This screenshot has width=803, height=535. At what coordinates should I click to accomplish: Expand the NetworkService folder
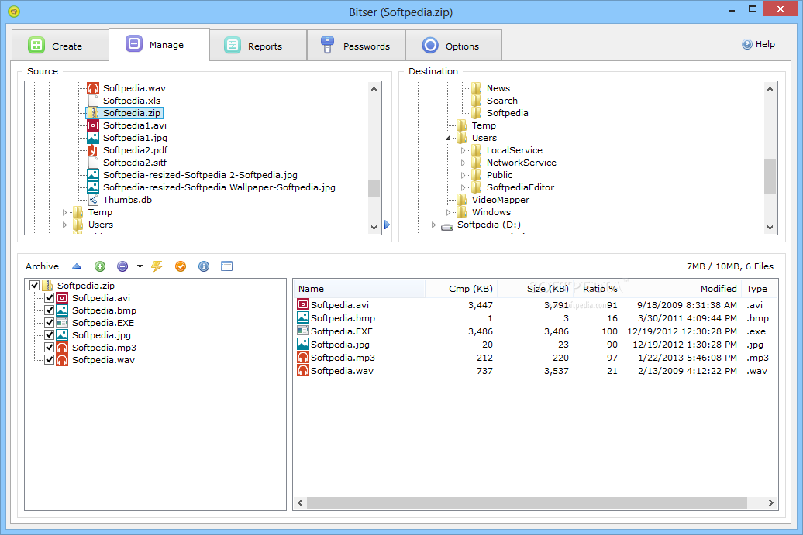point(463,163)
